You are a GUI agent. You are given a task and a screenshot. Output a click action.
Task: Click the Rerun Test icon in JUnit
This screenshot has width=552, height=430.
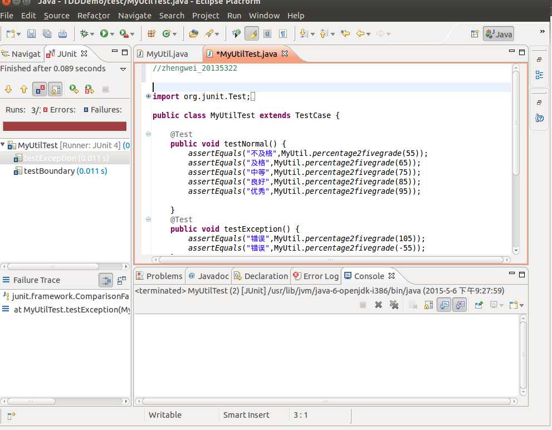(x=74, y=90)
